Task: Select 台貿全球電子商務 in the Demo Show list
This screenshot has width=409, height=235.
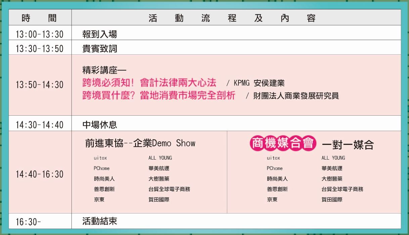Action: tap(169, 189)
